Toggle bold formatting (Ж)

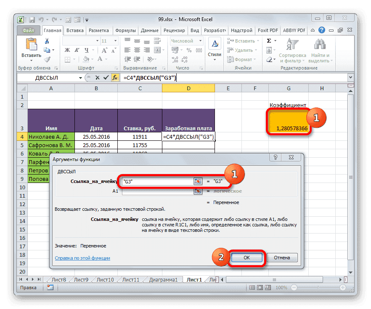pyautogui.click(x=67, y=50)
